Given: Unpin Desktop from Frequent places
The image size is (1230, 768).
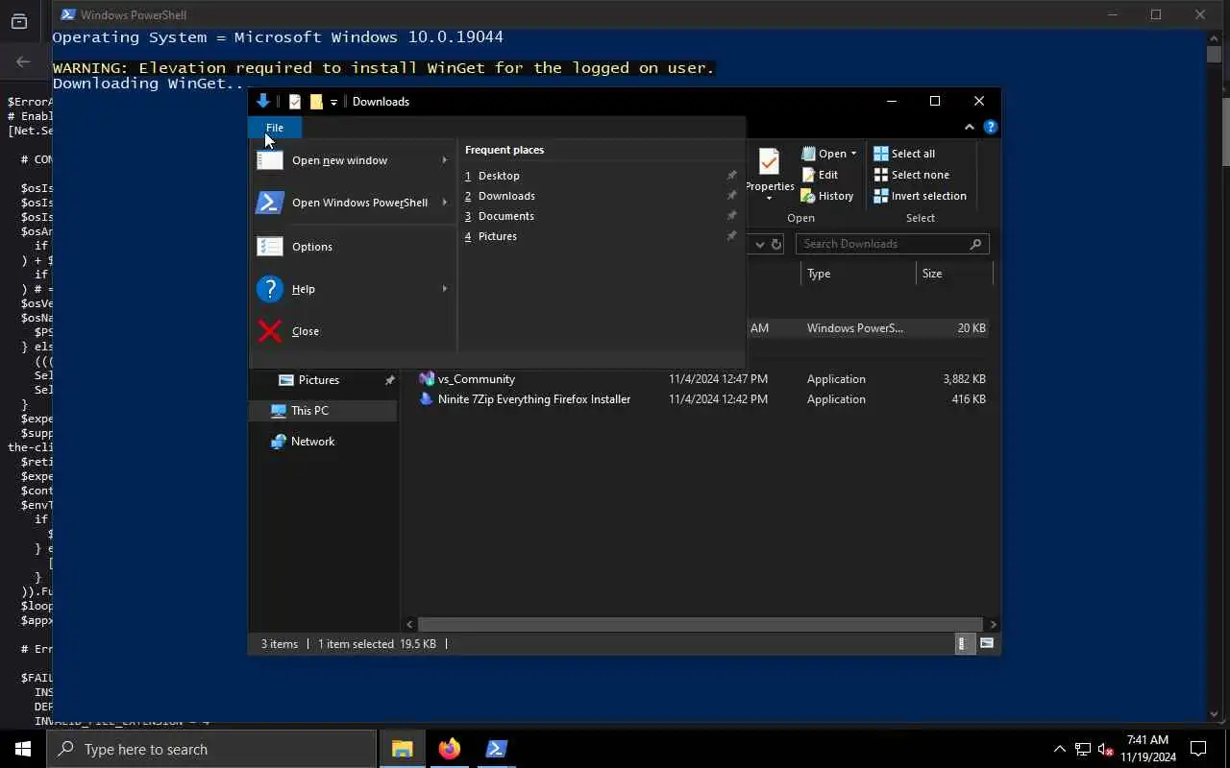Looking at the screenshot, I should [x=731, y=176].
